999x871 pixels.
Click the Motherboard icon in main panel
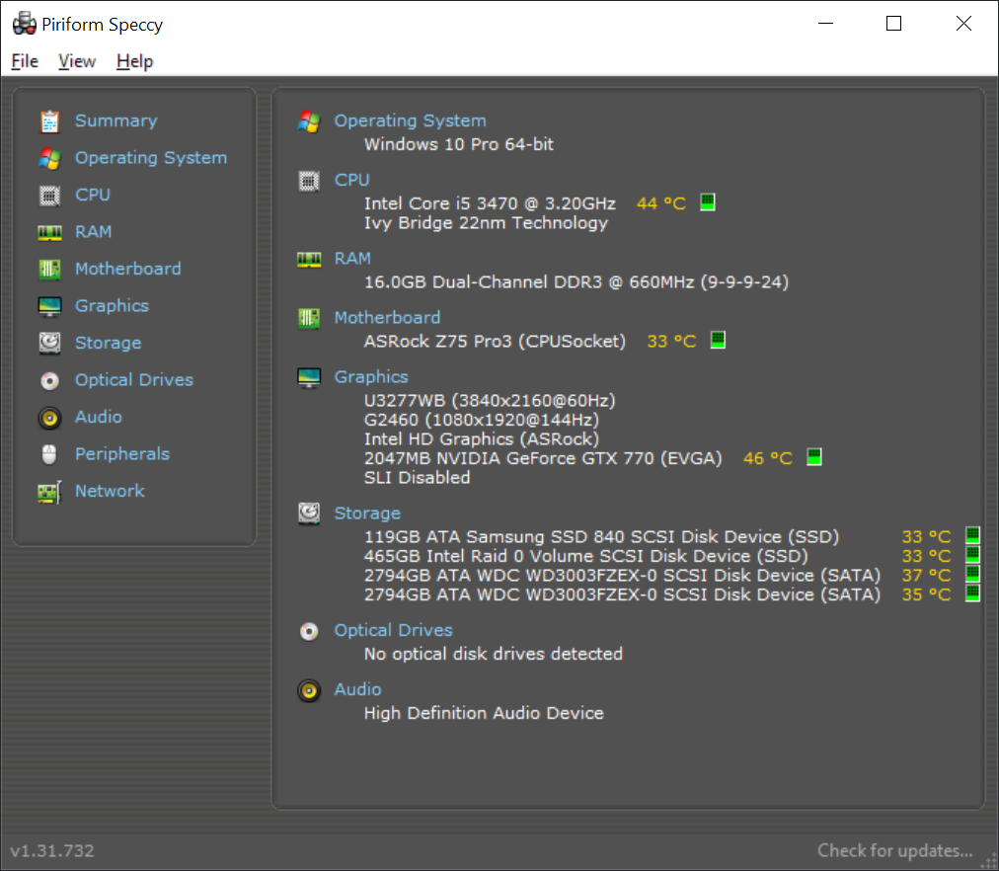[x=309, y=318]
